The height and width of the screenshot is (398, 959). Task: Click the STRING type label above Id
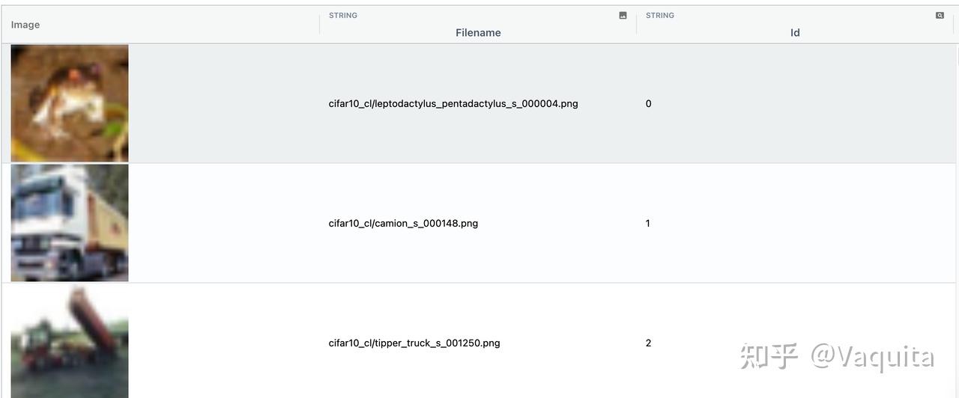(660, 16)
